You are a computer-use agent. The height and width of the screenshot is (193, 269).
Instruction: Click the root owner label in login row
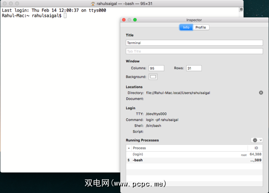[244, 155]
